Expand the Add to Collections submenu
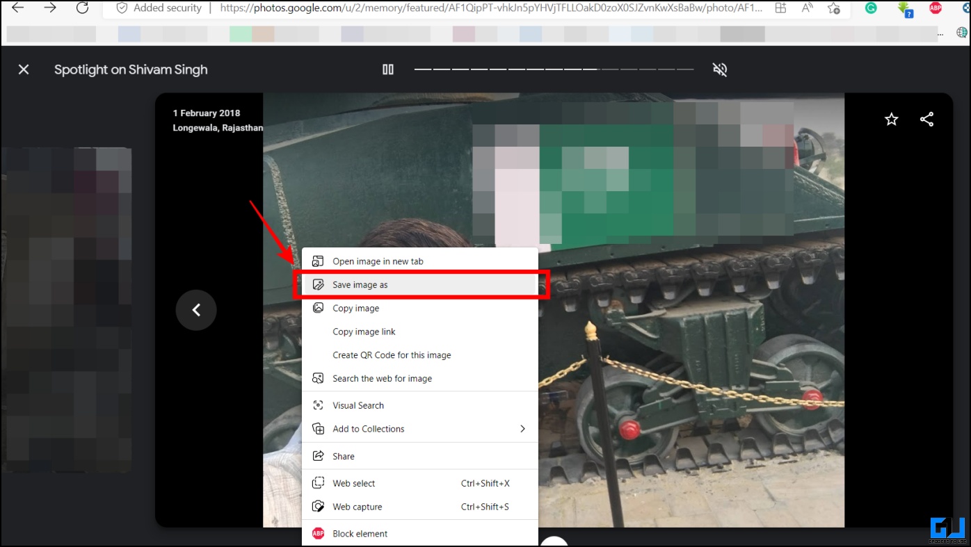Viewport: 971px width, 547px height. (x=522, y=429)
